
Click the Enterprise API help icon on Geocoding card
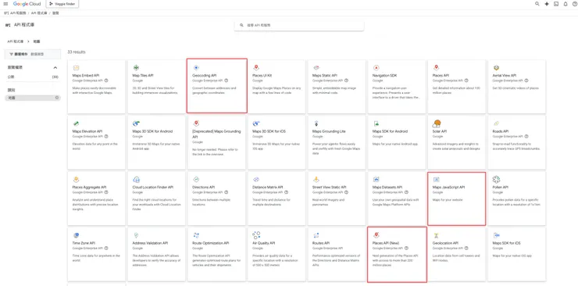[x=227, y=80]
